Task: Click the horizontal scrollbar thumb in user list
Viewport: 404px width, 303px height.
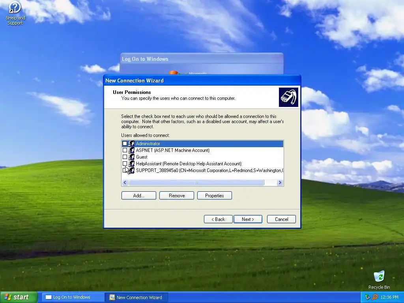Action: click(196, 183)
